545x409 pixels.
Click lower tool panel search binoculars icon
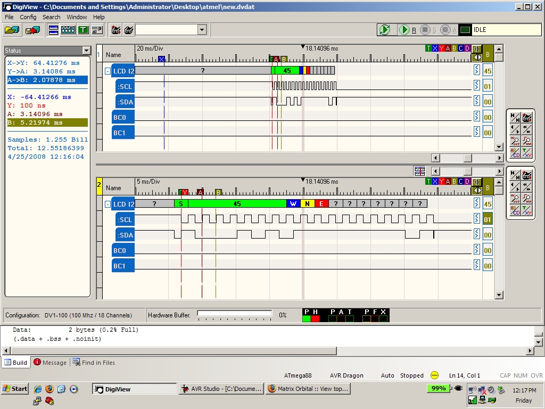pos(527,175)
